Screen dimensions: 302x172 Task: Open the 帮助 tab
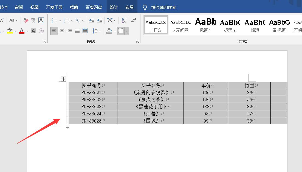[x=74, y=7]
